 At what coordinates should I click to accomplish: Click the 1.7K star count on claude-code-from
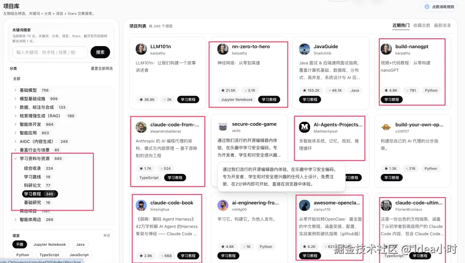[146, 168]
